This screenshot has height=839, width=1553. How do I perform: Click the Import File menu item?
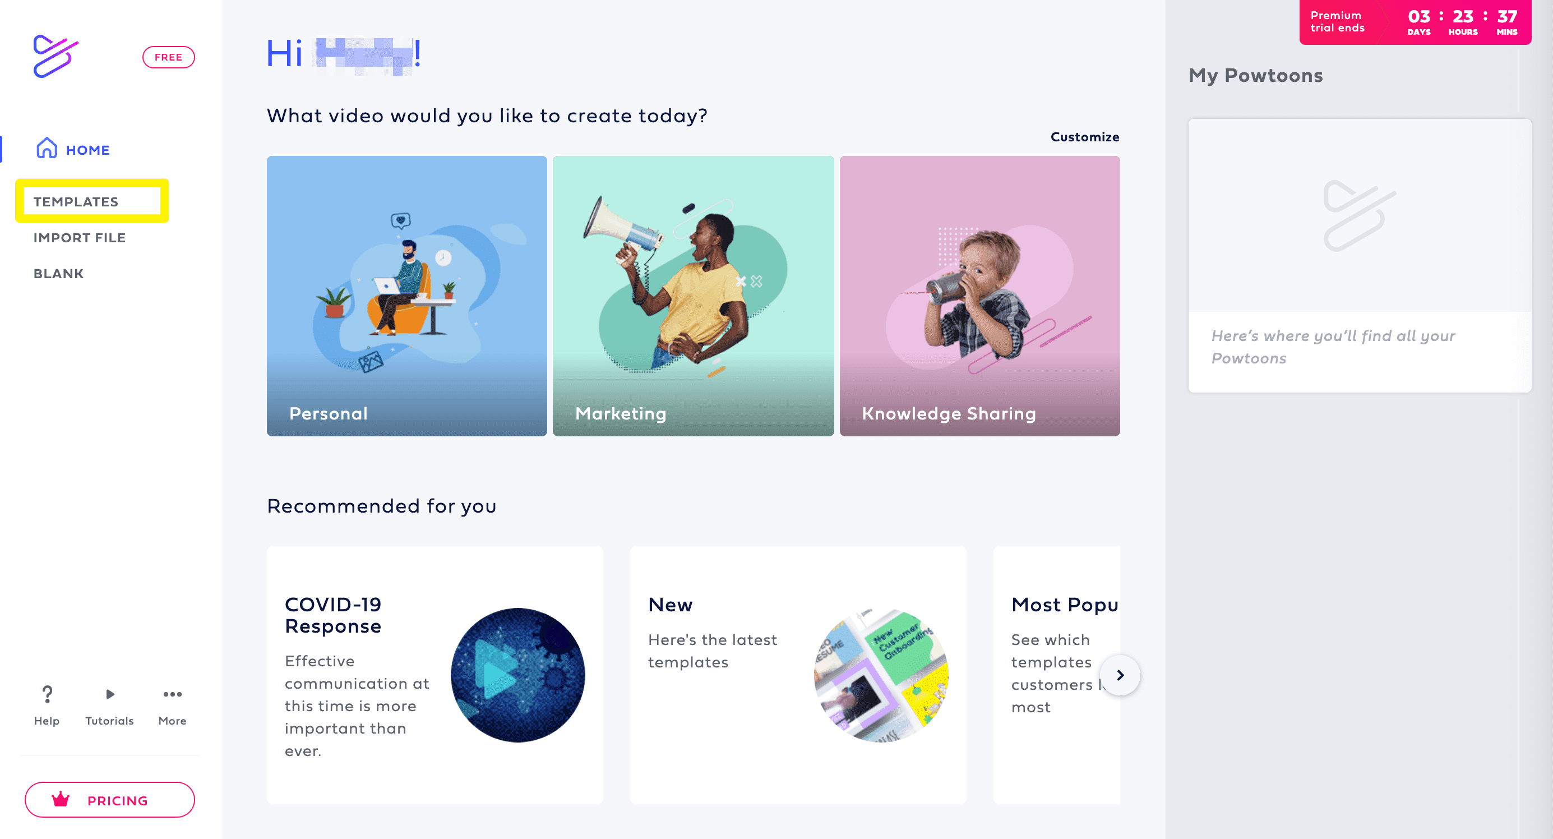[81, 237]
